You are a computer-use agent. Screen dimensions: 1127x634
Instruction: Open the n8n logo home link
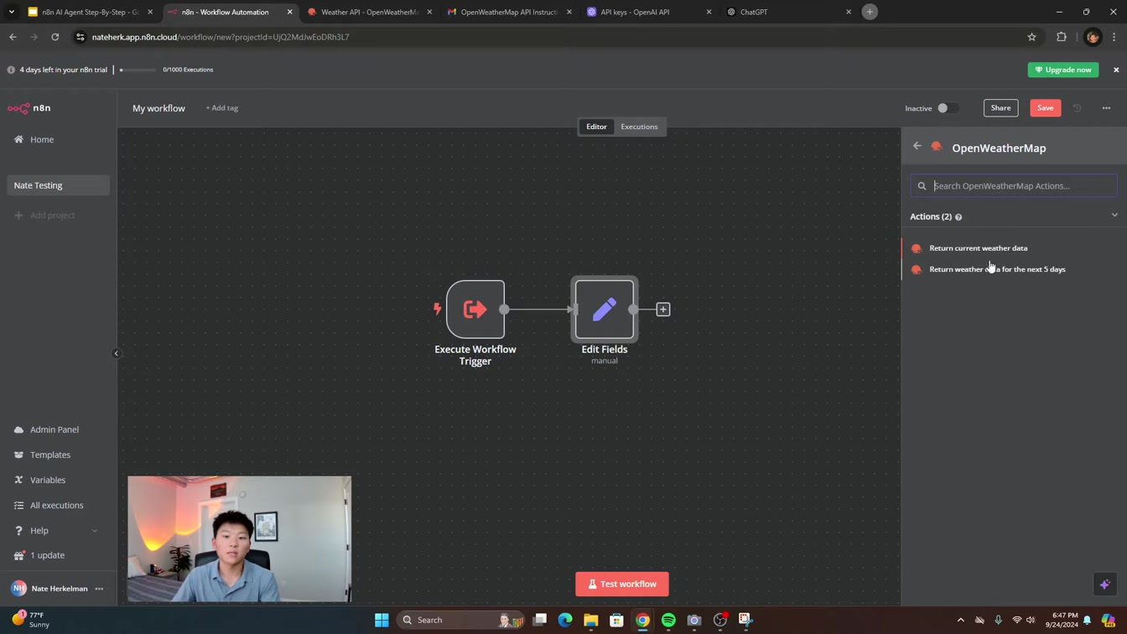tap(29, 108)
